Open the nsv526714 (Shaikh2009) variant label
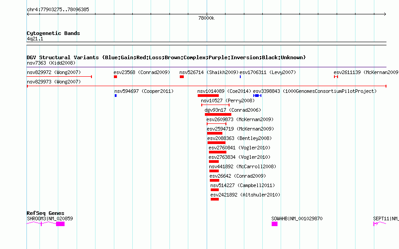 click(x=209, y=72)
